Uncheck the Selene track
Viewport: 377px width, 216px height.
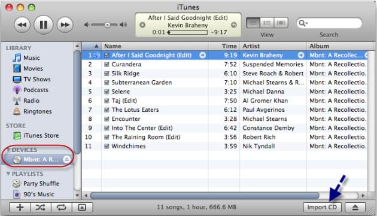click(107, 92)
